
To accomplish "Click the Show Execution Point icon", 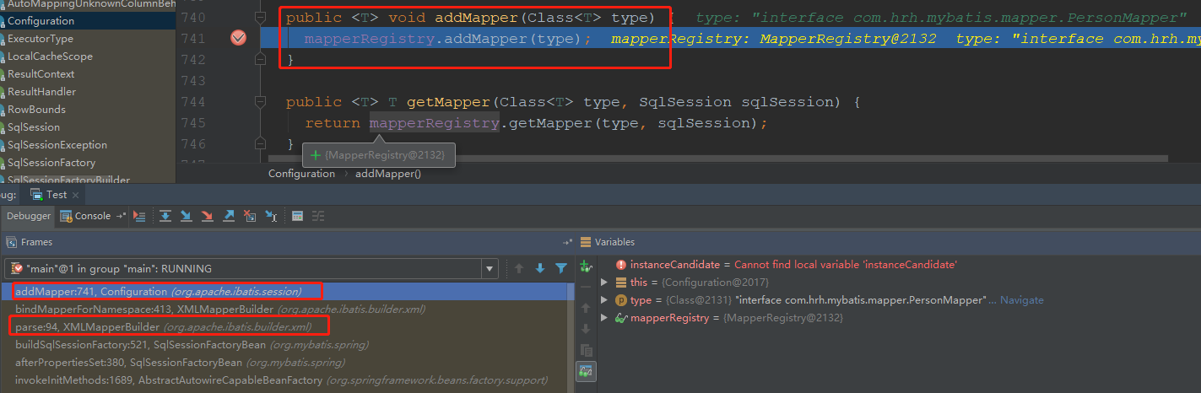I will click(x=140, y=216).
